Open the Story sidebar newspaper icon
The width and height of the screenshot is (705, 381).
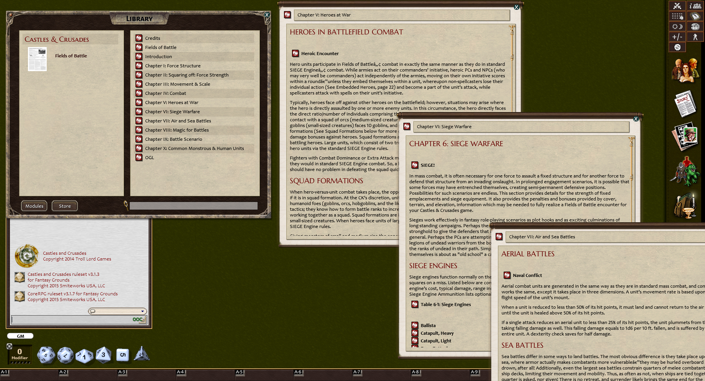(685, 103)
